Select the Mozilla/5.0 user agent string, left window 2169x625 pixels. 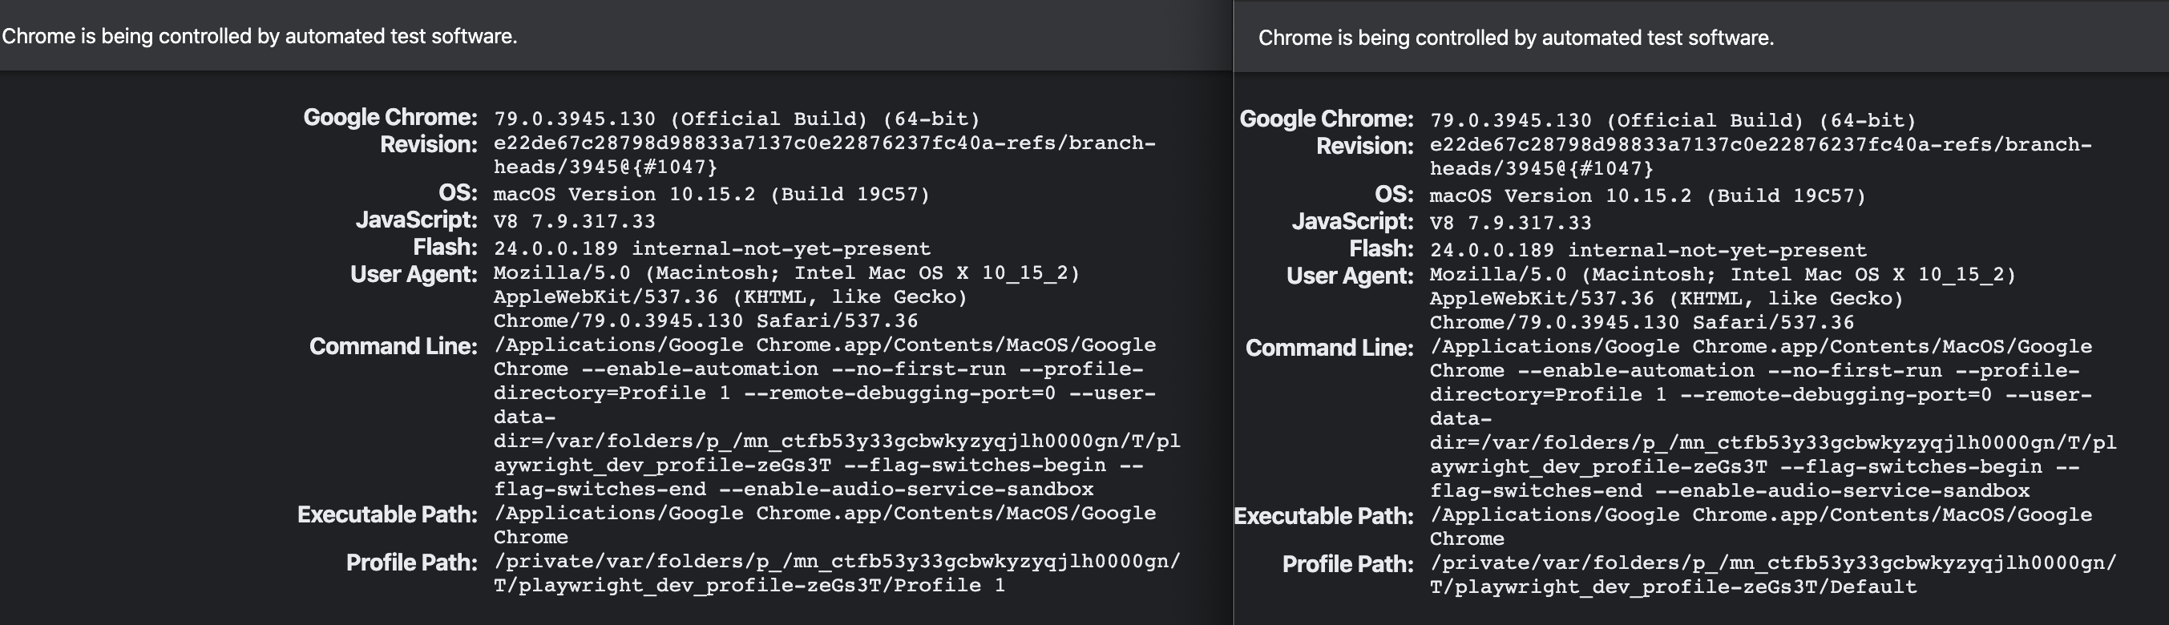pyautogui.click(x=786, y=297)
